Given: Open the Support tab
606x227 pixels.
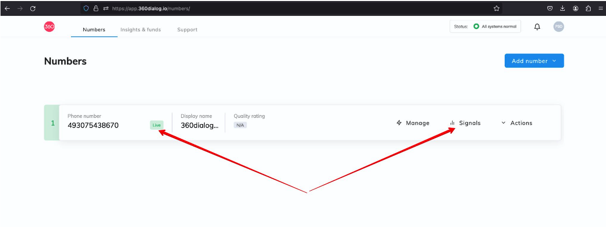Looking at the screenshot, I should tap(187, 30).
